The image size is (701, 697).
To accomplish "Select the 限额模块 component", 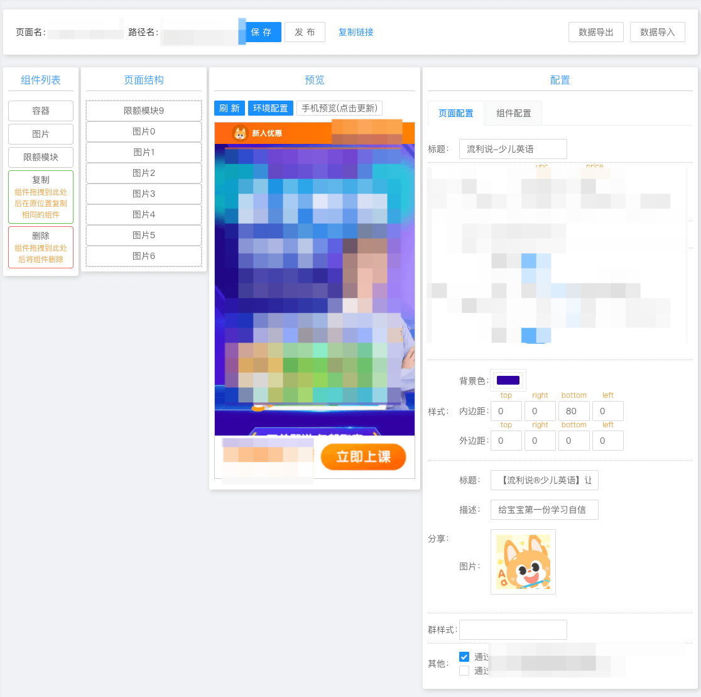I will point(41,157).
